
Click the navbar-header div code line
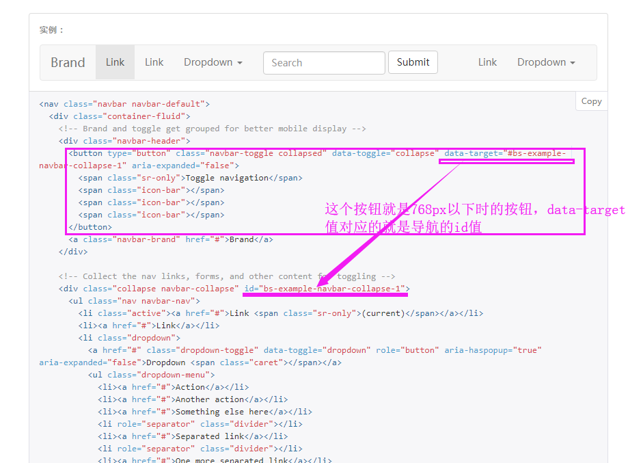pos(124,141)
